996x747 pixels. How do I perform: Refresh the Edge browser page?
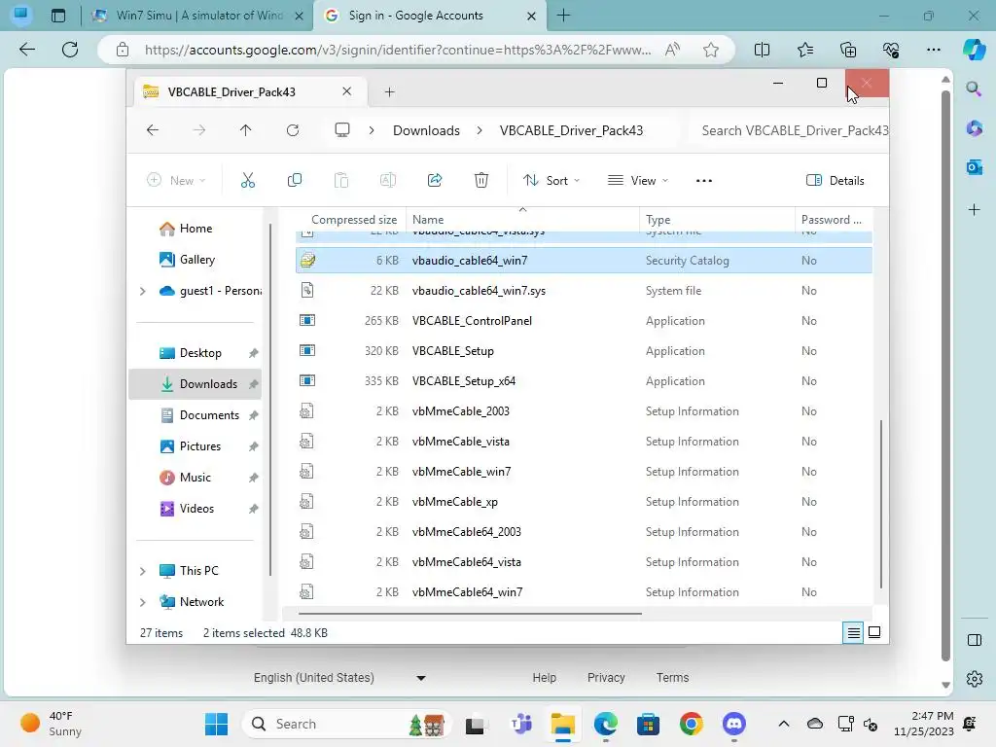[x=70, y=50]
